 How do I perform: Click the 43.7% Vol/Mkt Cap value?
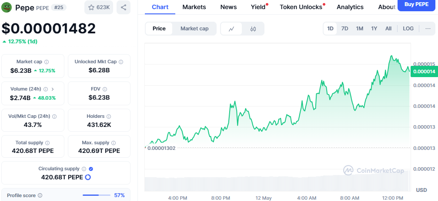[33, 125]
